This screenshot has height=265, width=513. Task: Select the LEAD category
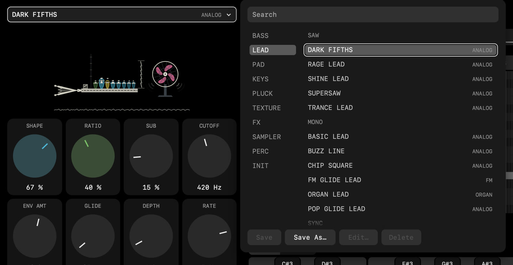(273, 50)
